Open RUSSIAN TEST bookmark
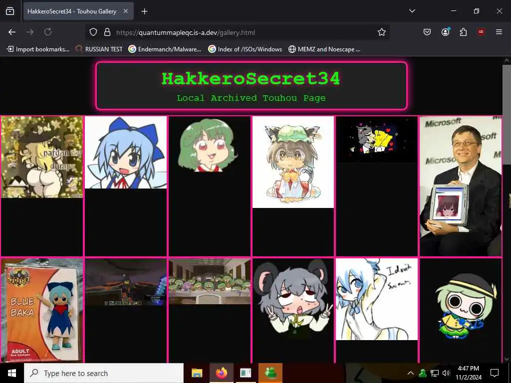This screenshot has height=383, width=511. point(99,49)
